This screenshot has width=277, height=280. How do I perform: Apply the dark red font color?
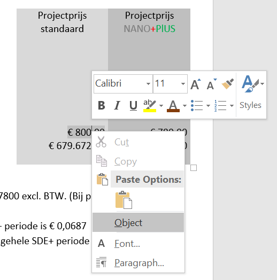point(173,106)
